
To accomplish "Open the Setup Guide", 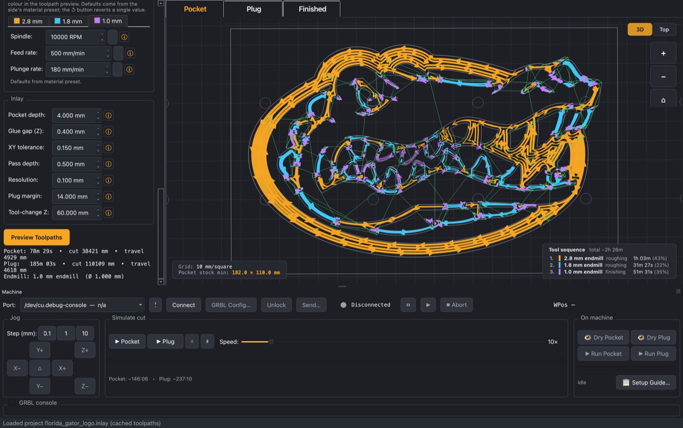I will tap(646, 383).
